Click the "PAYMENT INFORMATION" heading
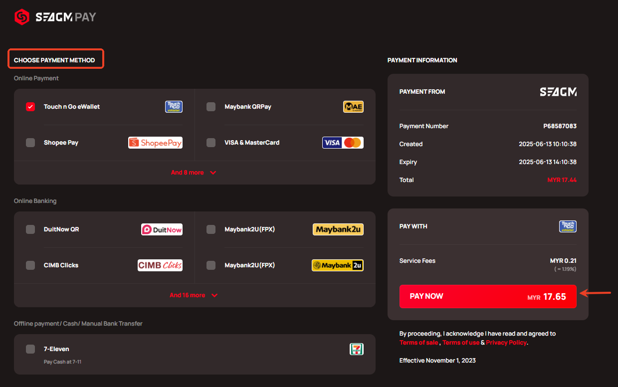Screen dimensions: 618x387 (x=422, y=60)
